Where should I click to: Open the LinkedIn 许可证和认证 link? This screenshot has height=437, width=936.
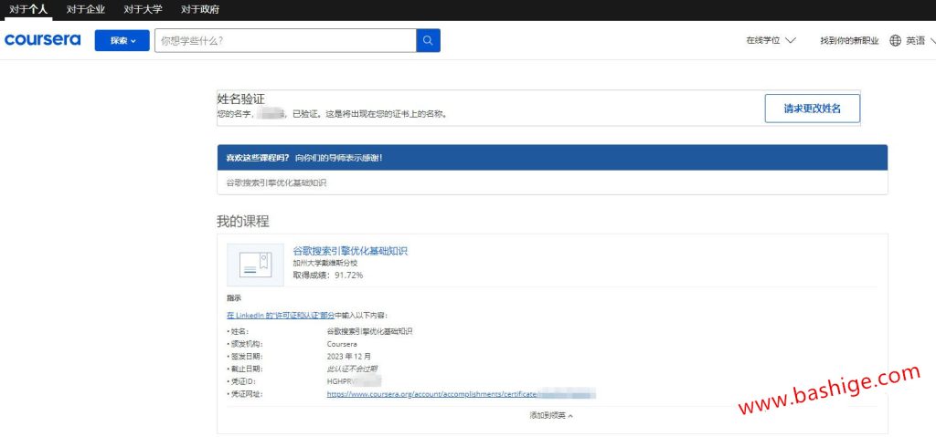281,316
